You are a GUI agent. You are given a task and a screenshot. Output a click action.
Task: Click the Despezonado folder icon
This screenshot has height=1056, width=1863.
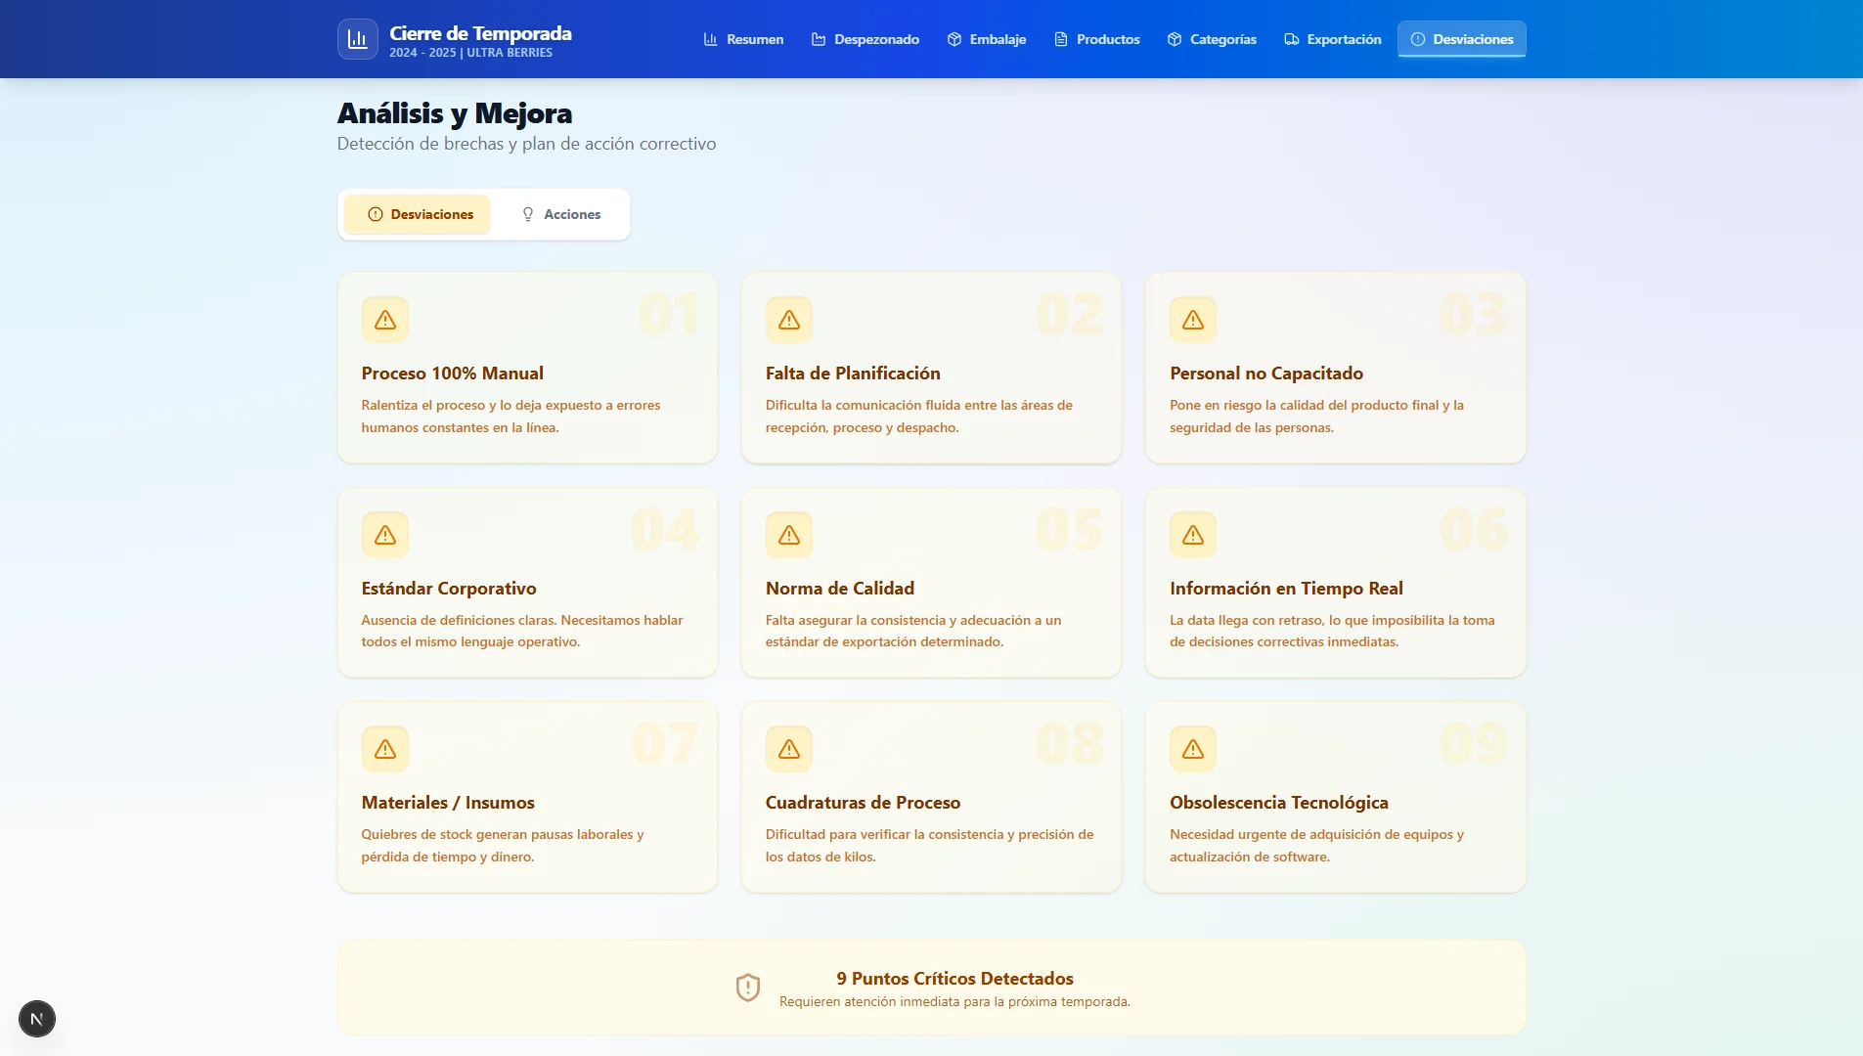[x=819, y=39]
